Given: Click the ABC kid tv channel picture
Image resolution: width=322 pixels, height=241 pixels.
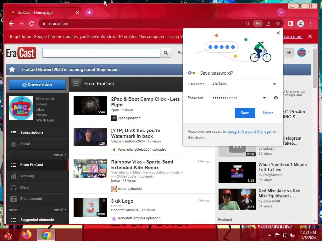Looking at the screenshot, I should (21, 108).
